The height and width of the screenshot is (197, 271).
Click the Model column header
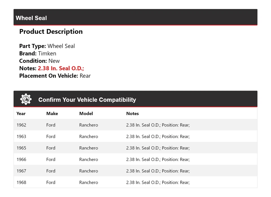[86, 113]
